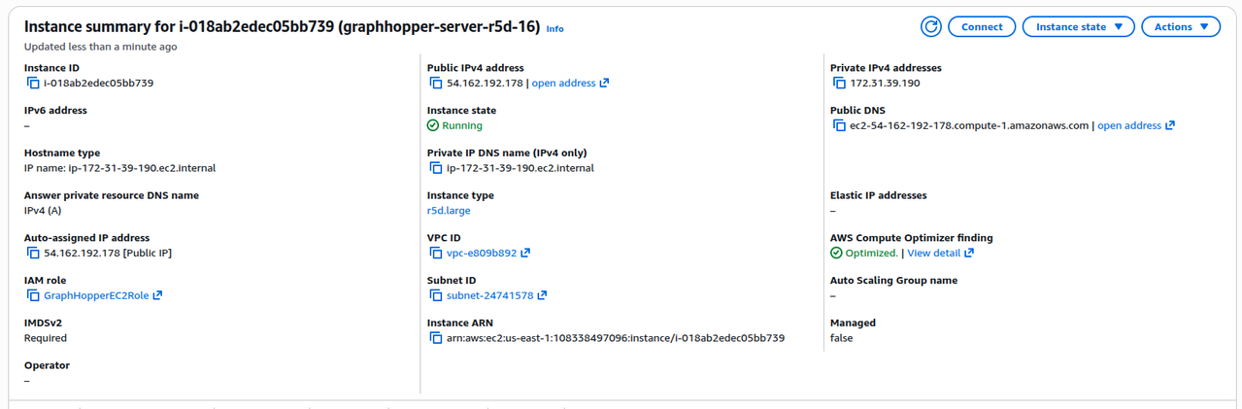Copy the Private IPv4 address 172.31.39.190
The image size is (1242, 409).
tap(839, 84)
